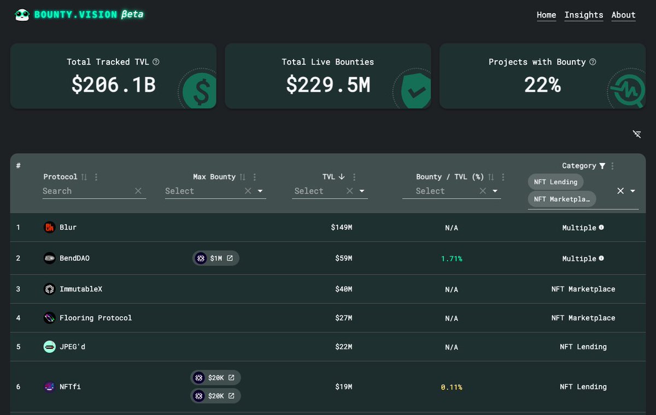Viewport: 656px width, 415px height.
Task: Click the JPEG'd protocol name
Action: tap(72, 347)
